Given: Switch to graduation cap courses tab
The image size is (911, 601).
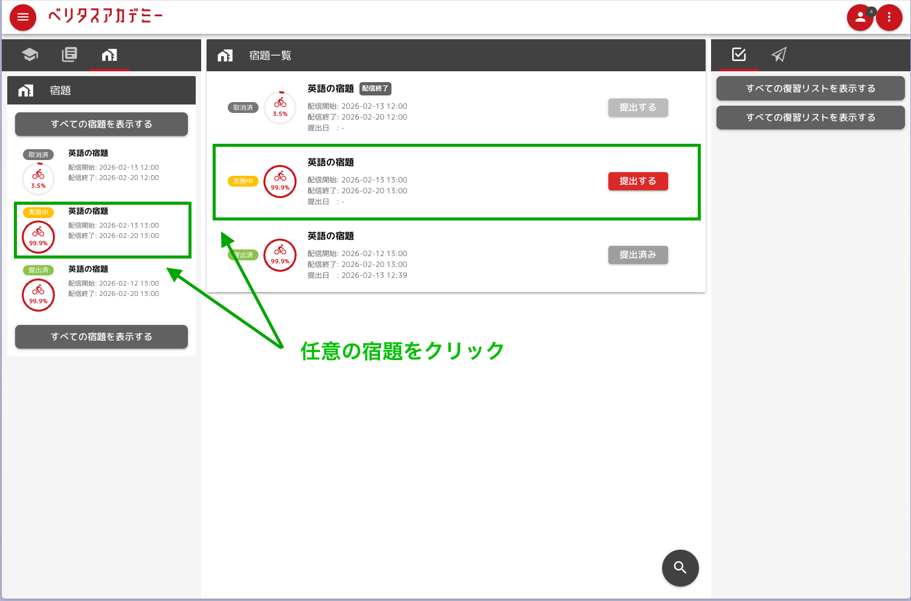Looking at the screenshot, I should tap(30, 55).
